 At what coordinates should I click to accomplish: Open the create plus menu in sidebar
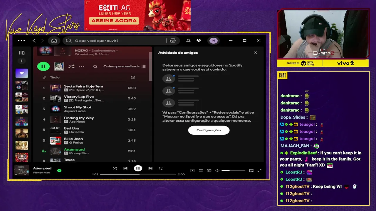21,61
